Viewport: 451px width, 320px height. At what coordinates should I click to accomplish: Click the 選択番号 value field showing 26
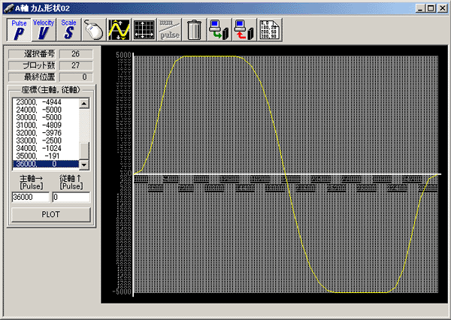coord(76,54)
